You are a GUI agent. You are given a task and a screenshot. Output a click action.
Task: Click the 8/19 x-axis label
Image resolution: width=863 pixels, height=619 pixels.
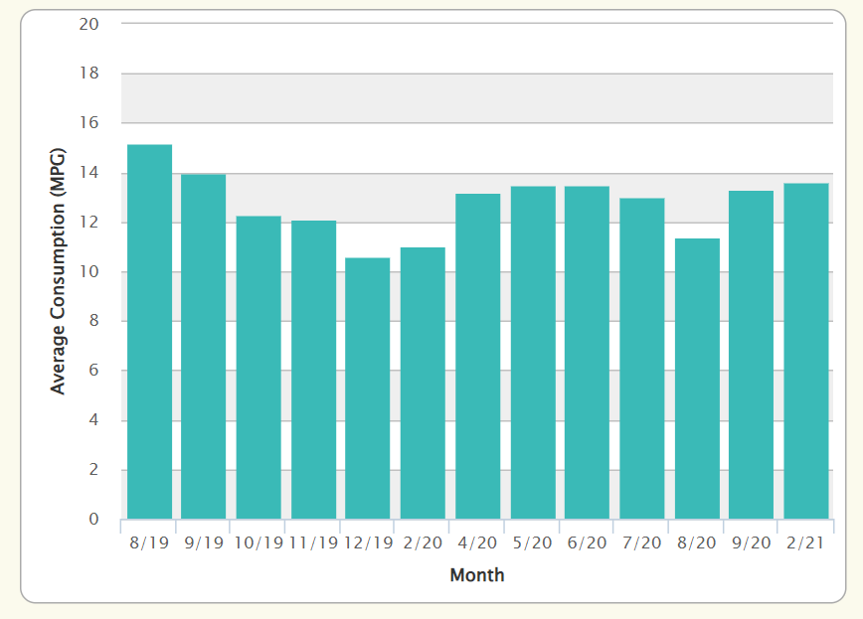(x=149, y=543)
